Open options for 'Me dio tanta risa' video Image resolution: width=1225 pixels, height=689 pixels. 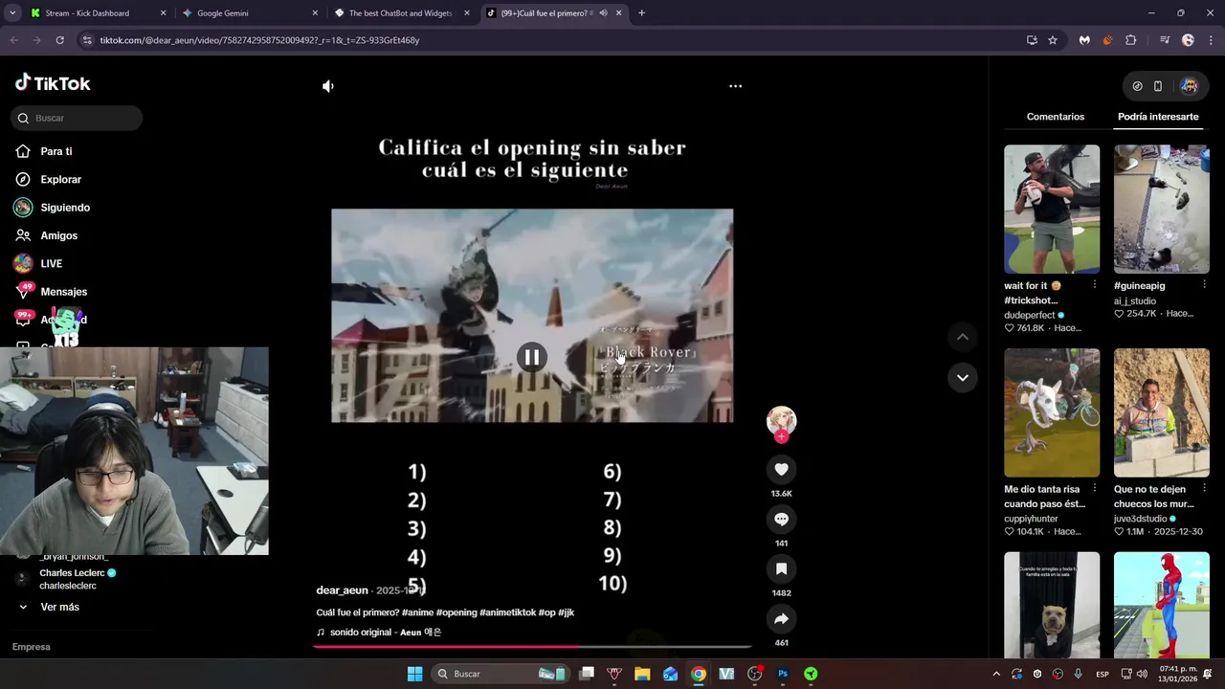click(x=1095, y=489)
